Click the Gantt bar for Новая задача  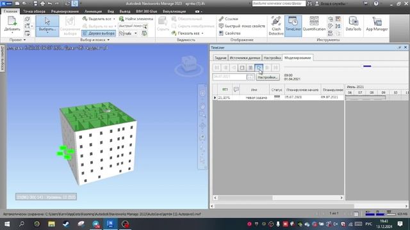pyautogui.click(x=365, y=98)
